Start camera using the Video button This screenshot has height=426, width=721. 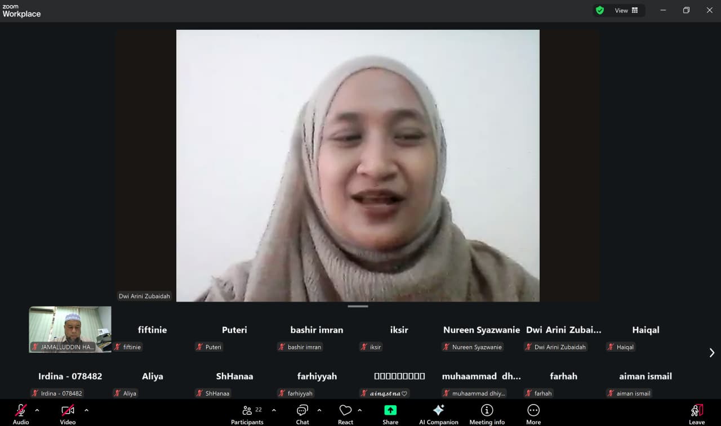(x=68, y=414)
